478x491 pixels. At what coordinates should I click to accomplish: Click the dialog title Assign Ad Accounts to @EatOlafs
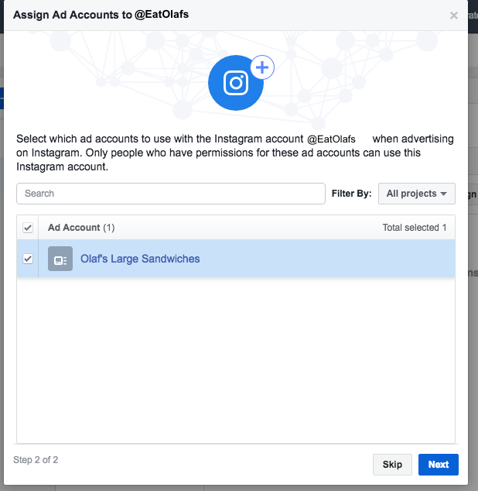[101, 15]
